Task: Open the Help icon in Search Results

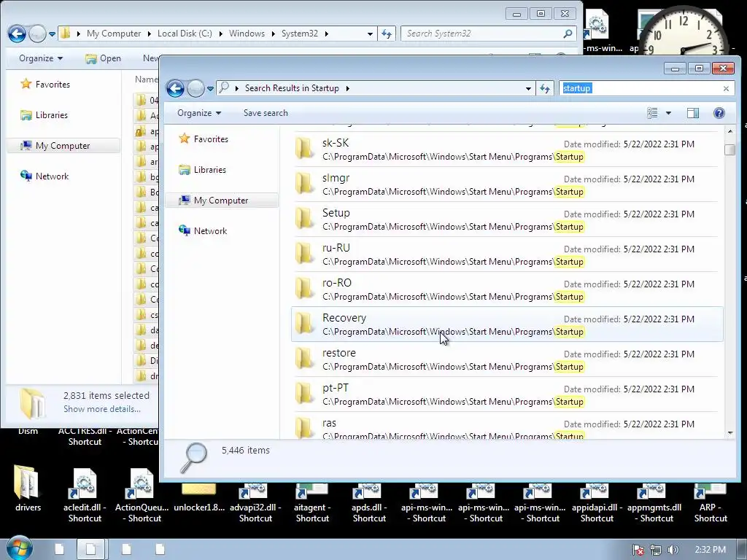Action: (719, 113)
